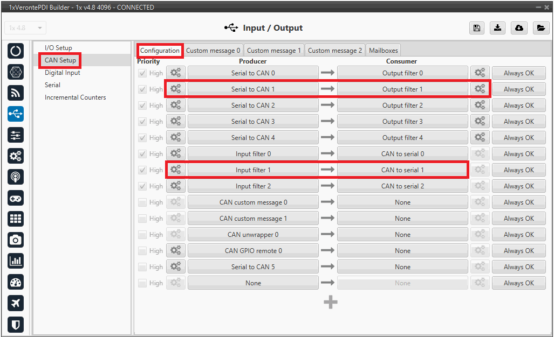The width and height of the screenshot is (554, 337).
Task: Switch to Custom message 1 tab
Action: pyautogui.click(x=274, y=51)
